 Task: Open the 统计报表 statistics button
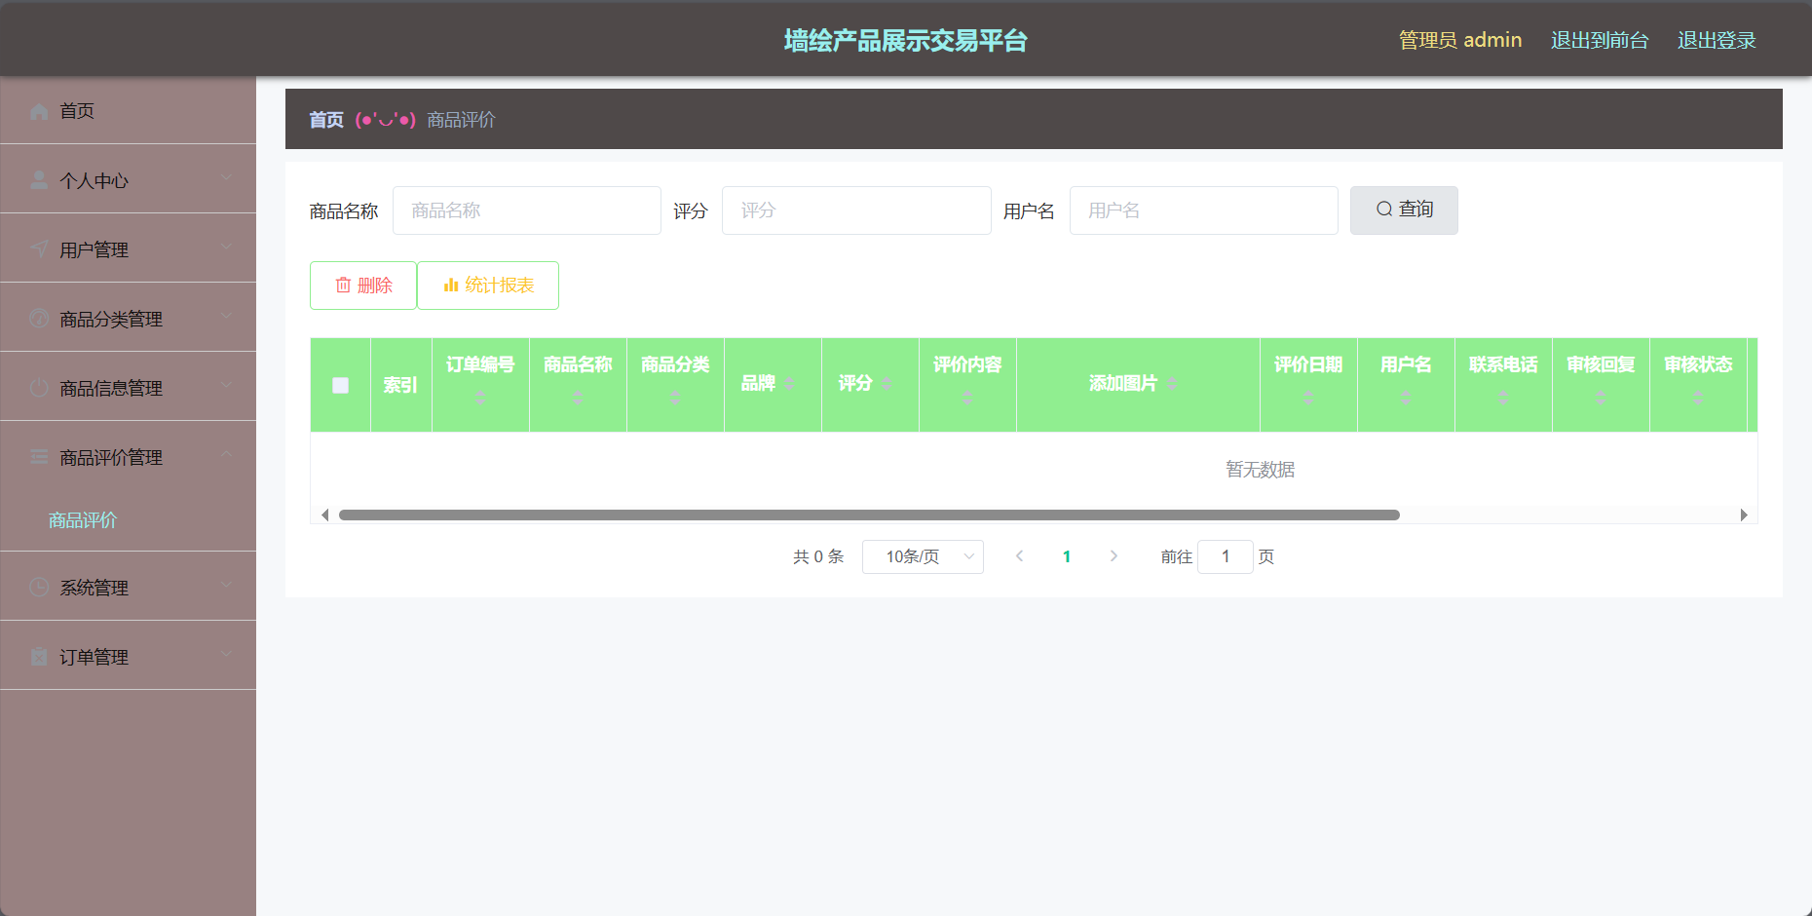pyautogui.click(x=488, y=286)
